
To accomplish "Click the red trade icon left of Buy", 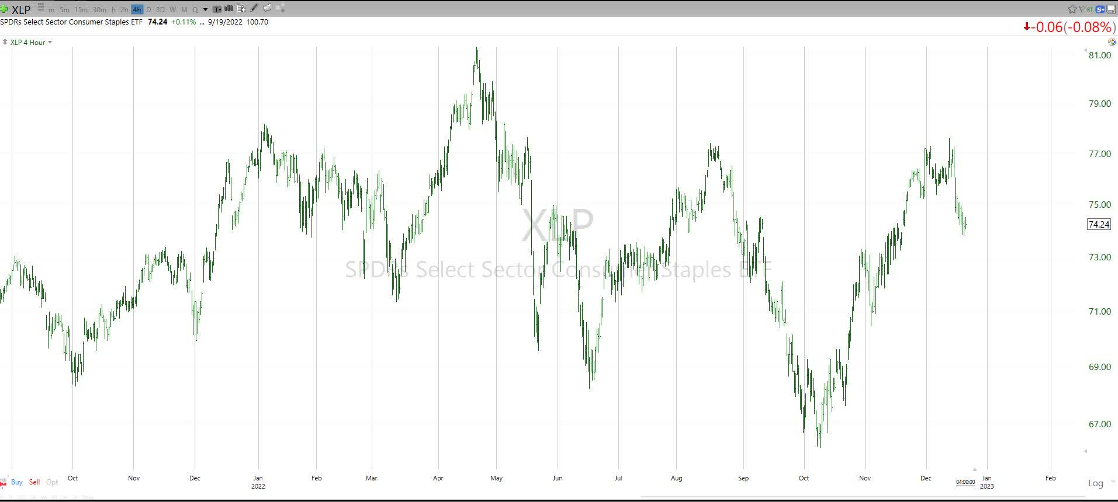I will coord(4,482).
